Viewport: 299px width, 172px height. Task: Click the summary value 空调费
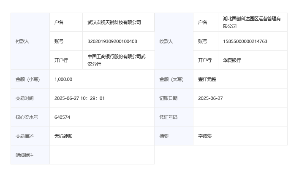(205, 136)
